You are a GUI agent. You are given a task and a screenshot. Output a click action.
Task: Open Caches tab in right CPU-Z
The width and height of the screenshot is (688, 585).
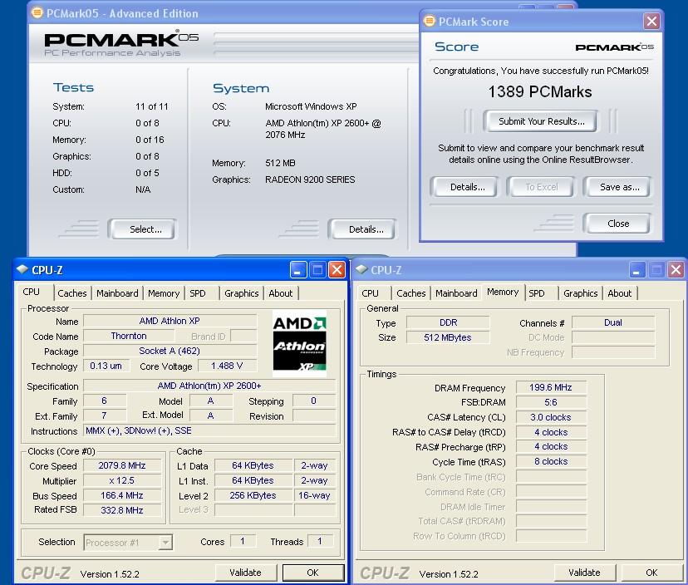(x=411, y=293)
